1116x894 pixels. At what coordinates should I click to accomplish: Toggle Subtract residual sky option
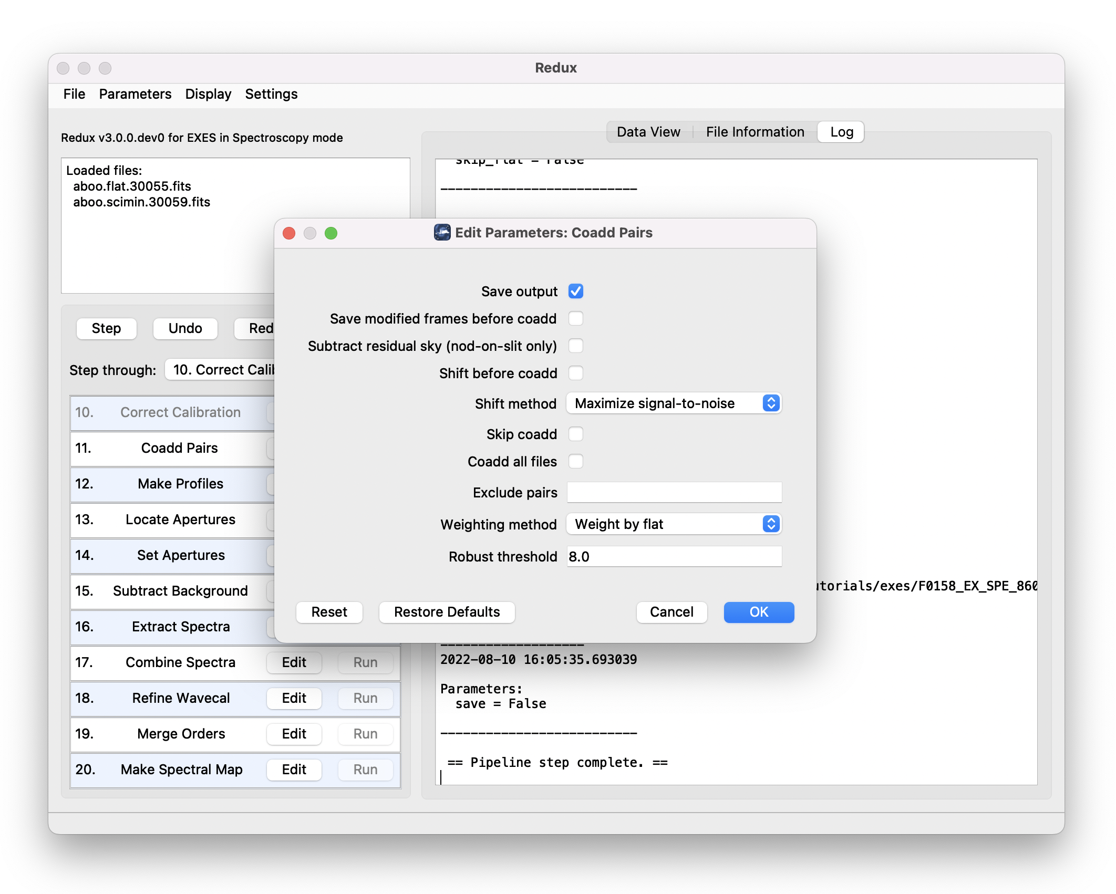576,346
